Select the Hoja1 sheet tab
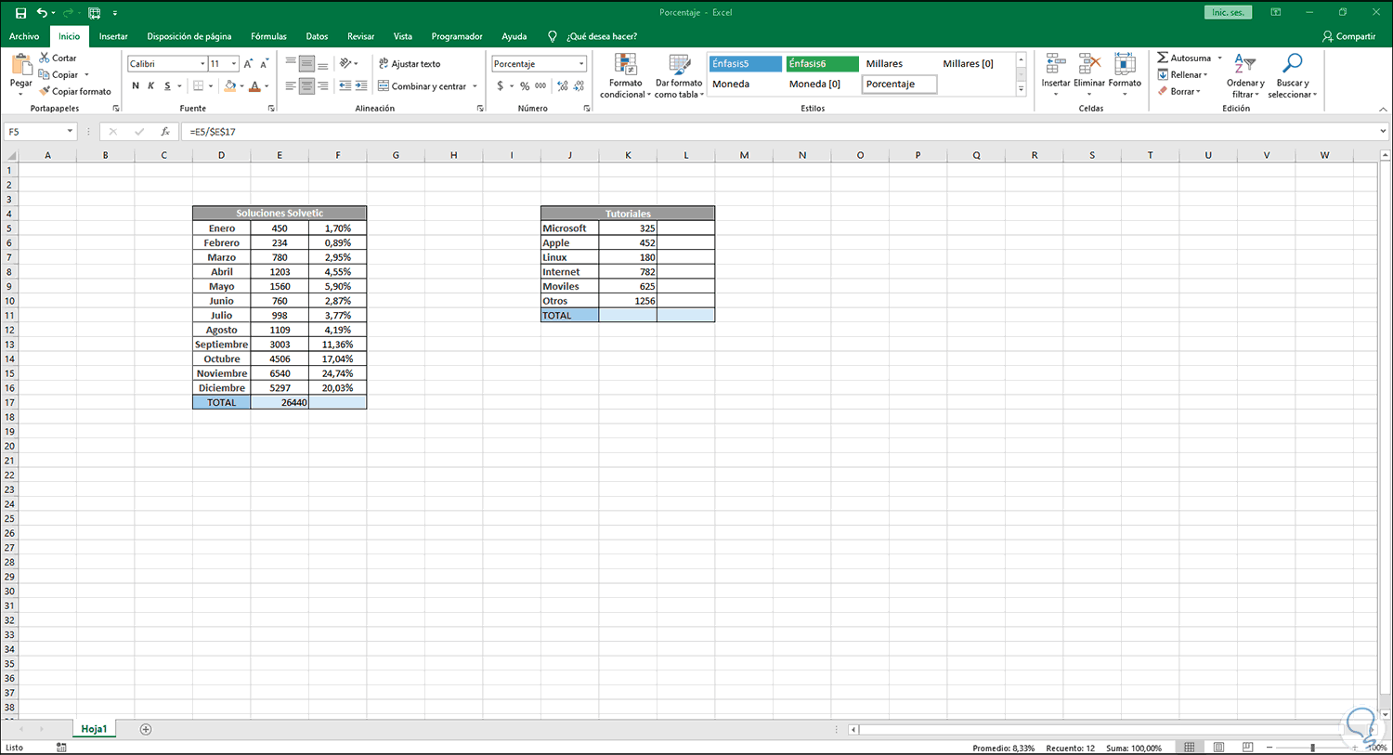This screenshot has height=755, width=1393. coord(94,729)
